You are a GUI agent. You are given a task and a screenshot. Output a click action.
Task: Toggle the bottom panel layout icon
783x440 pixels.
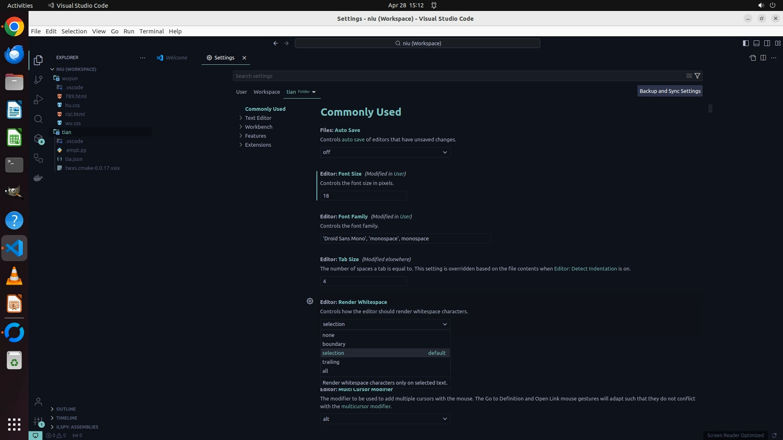pyautogui.click(x=756, y=43)
